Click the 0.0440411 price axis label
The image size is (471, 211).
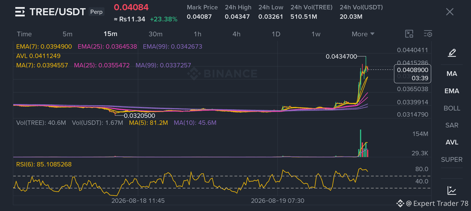click(412, 50)
